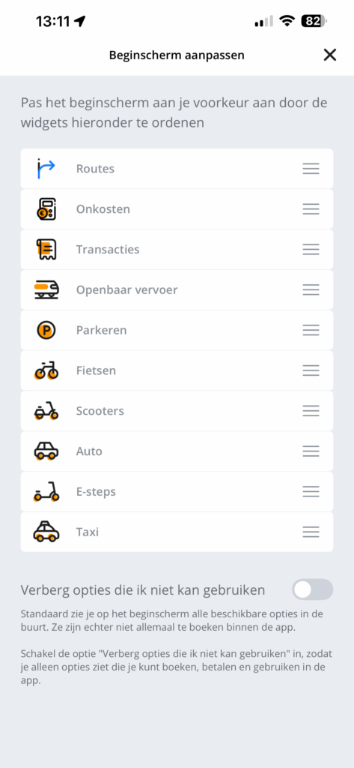
Task: Select the Openbaar vervoer widget label
Action: 126,290
